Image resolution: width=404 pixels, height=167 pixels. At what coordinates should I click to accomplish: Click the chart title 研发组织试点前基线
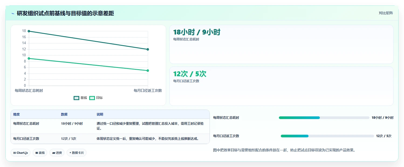tap(65, 13)
